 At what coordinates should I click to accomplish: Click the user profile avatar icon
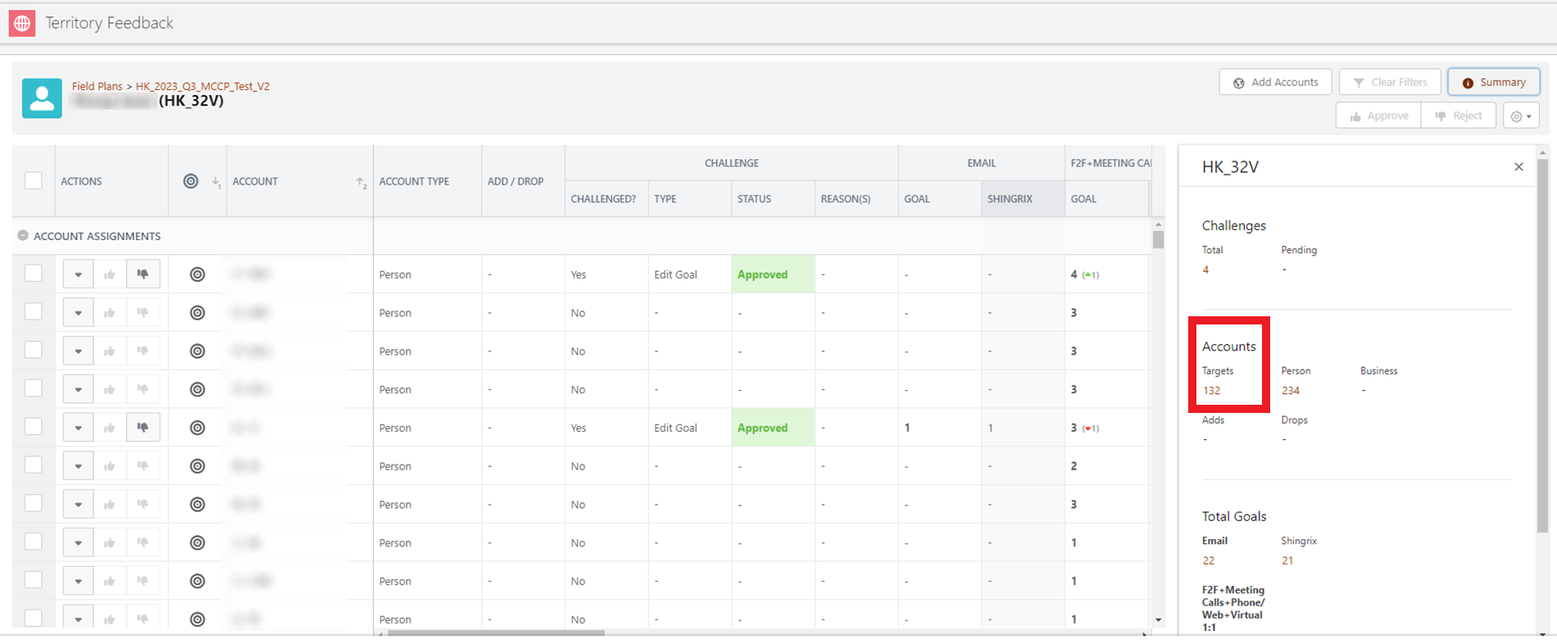coord(42,98)
